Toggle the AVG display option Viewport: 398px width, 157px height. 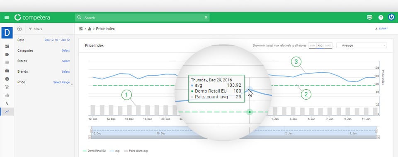tap(320, 45)
